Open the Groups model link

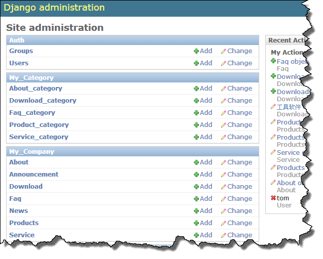[x=21, y=51]
